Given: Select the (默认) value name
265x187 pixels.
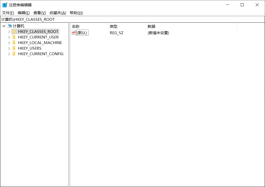Looking at the screenshot, I should [x=82, y=33].
